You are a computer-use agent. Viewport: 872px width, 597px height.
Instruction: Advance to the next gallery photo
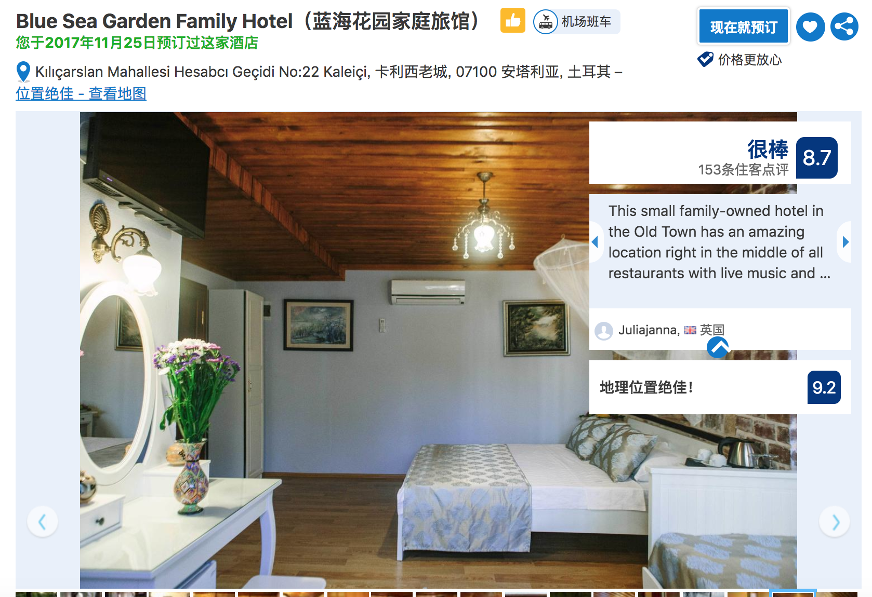(835, 521)
